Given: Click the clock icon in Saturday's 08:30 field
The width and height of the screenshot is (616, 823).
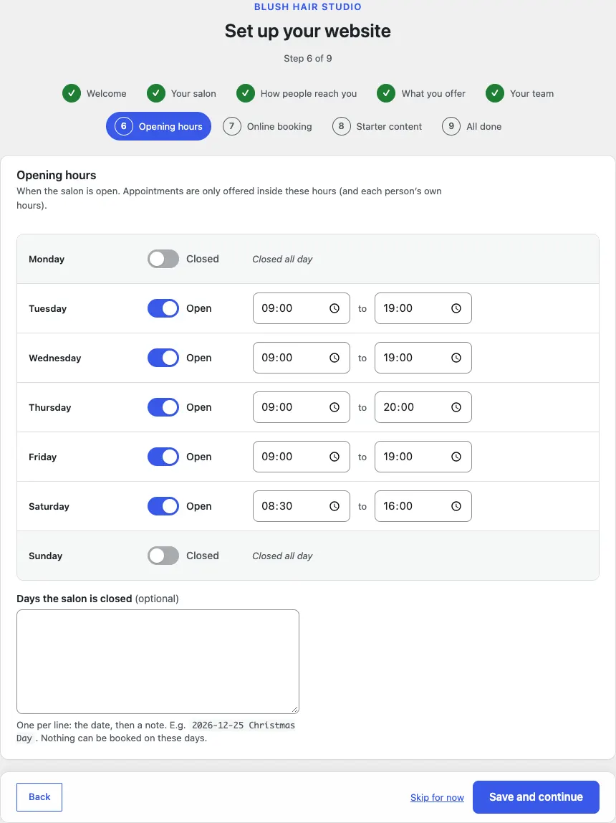Looking at the screenshot, I should 335,506.
